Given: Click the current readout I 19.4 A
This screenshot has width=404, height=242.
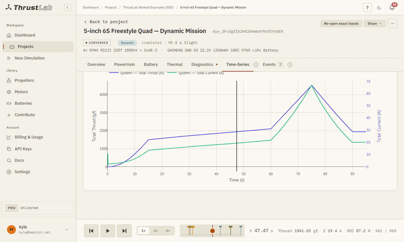Looking at the screenshot, I should coord(332,231).
